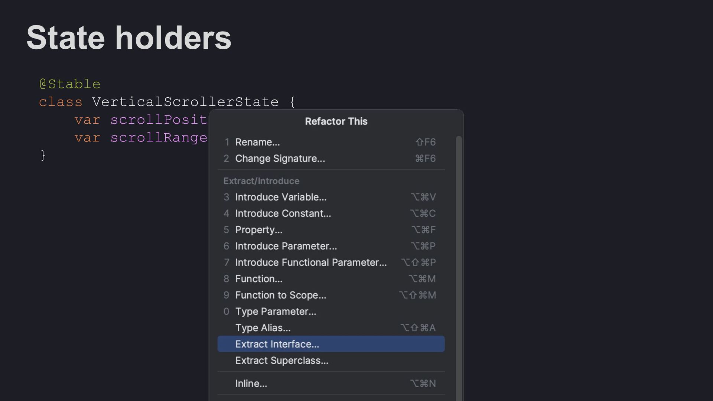Click Function to Scope... item

pyautogui.click(x=281, y=295)
